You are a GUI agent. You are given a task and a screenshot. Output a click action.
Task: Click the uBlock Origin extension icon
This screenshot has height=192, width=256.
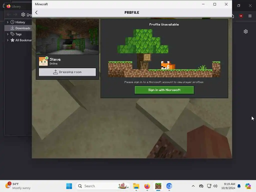[241, 16]
